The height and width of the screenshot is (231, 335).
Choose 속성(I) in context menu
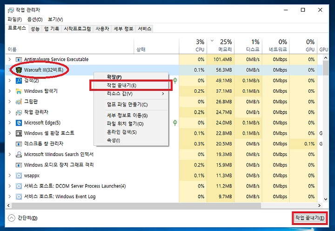click(131, 141)
